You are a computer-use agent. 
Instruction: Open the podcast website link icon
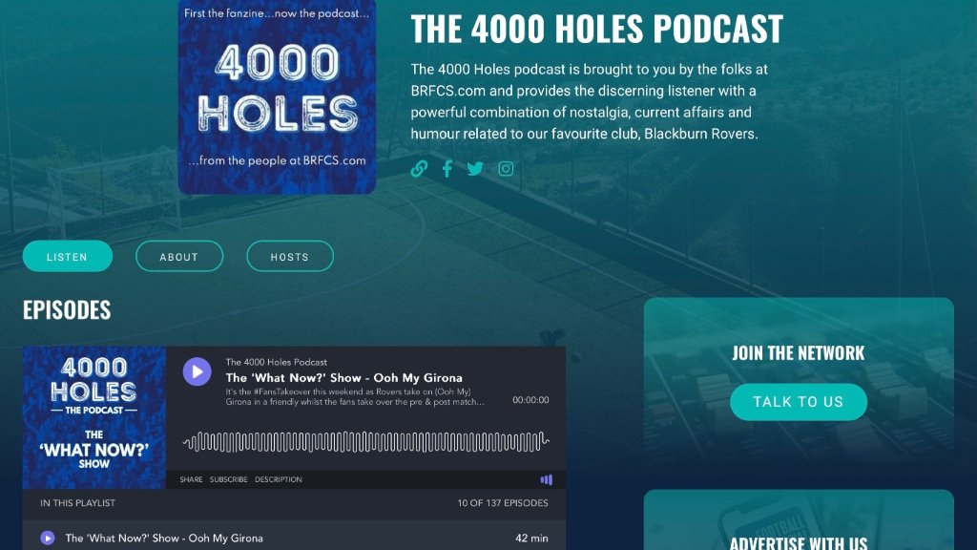pos(419,169)
